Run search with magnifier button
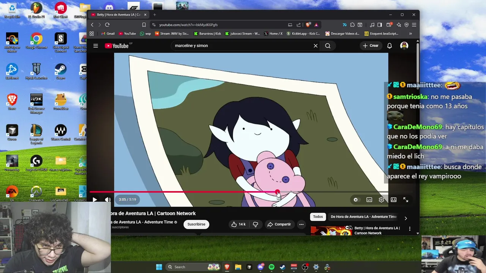Screen dimensions: 486x273 (x=328, y=46)
